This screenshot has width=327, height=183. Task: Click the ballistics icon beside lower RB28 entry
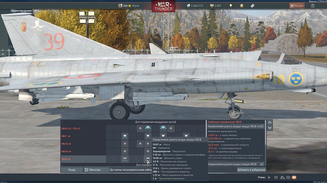(262, 164)
